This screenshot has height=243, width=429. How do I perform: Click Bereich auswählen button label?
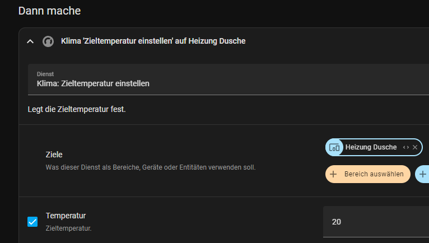click(x=374, y=174)
